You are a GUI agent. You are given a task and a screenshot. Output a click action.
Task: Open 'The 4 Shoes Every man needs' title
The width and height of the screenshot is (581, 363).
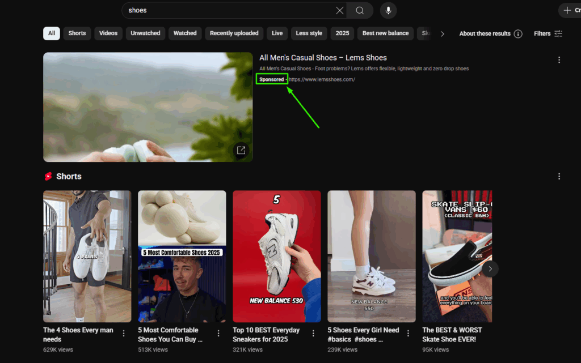point(78,335)
